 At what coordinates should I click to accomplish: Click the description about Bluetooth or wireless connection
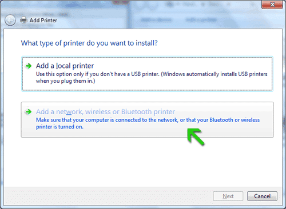point(148,123)
